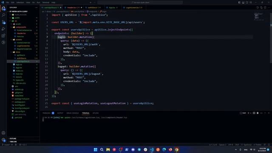Switch to the OUTPUT panel tab
Image resolution: width=272 pixels, height=153 pixels.
point(60,113)
